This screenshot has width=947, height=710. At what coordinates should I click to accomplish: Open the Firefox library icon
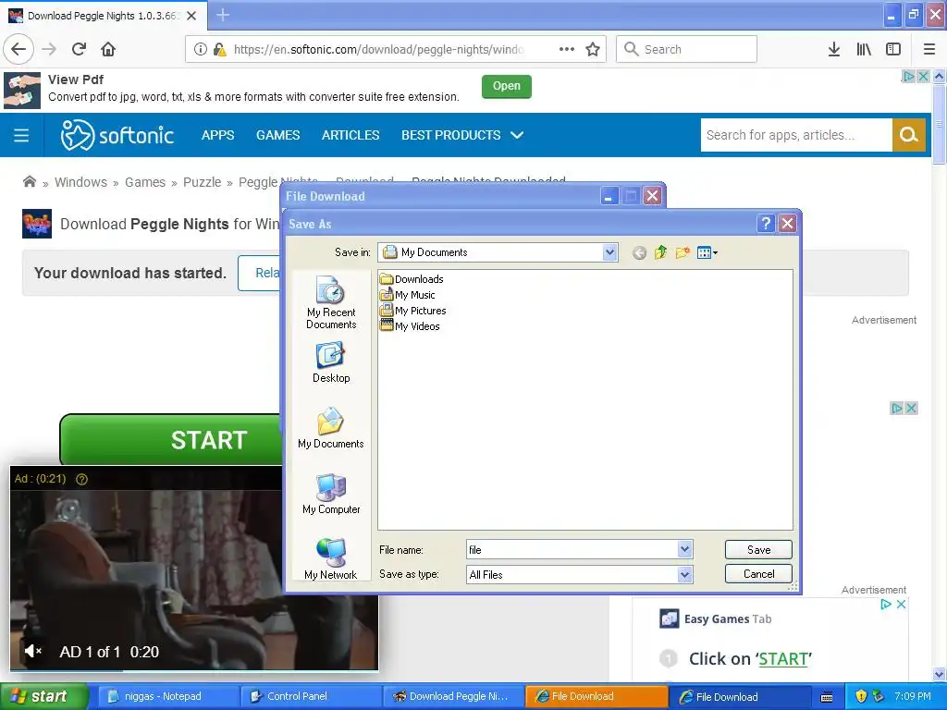pos(864,50)
